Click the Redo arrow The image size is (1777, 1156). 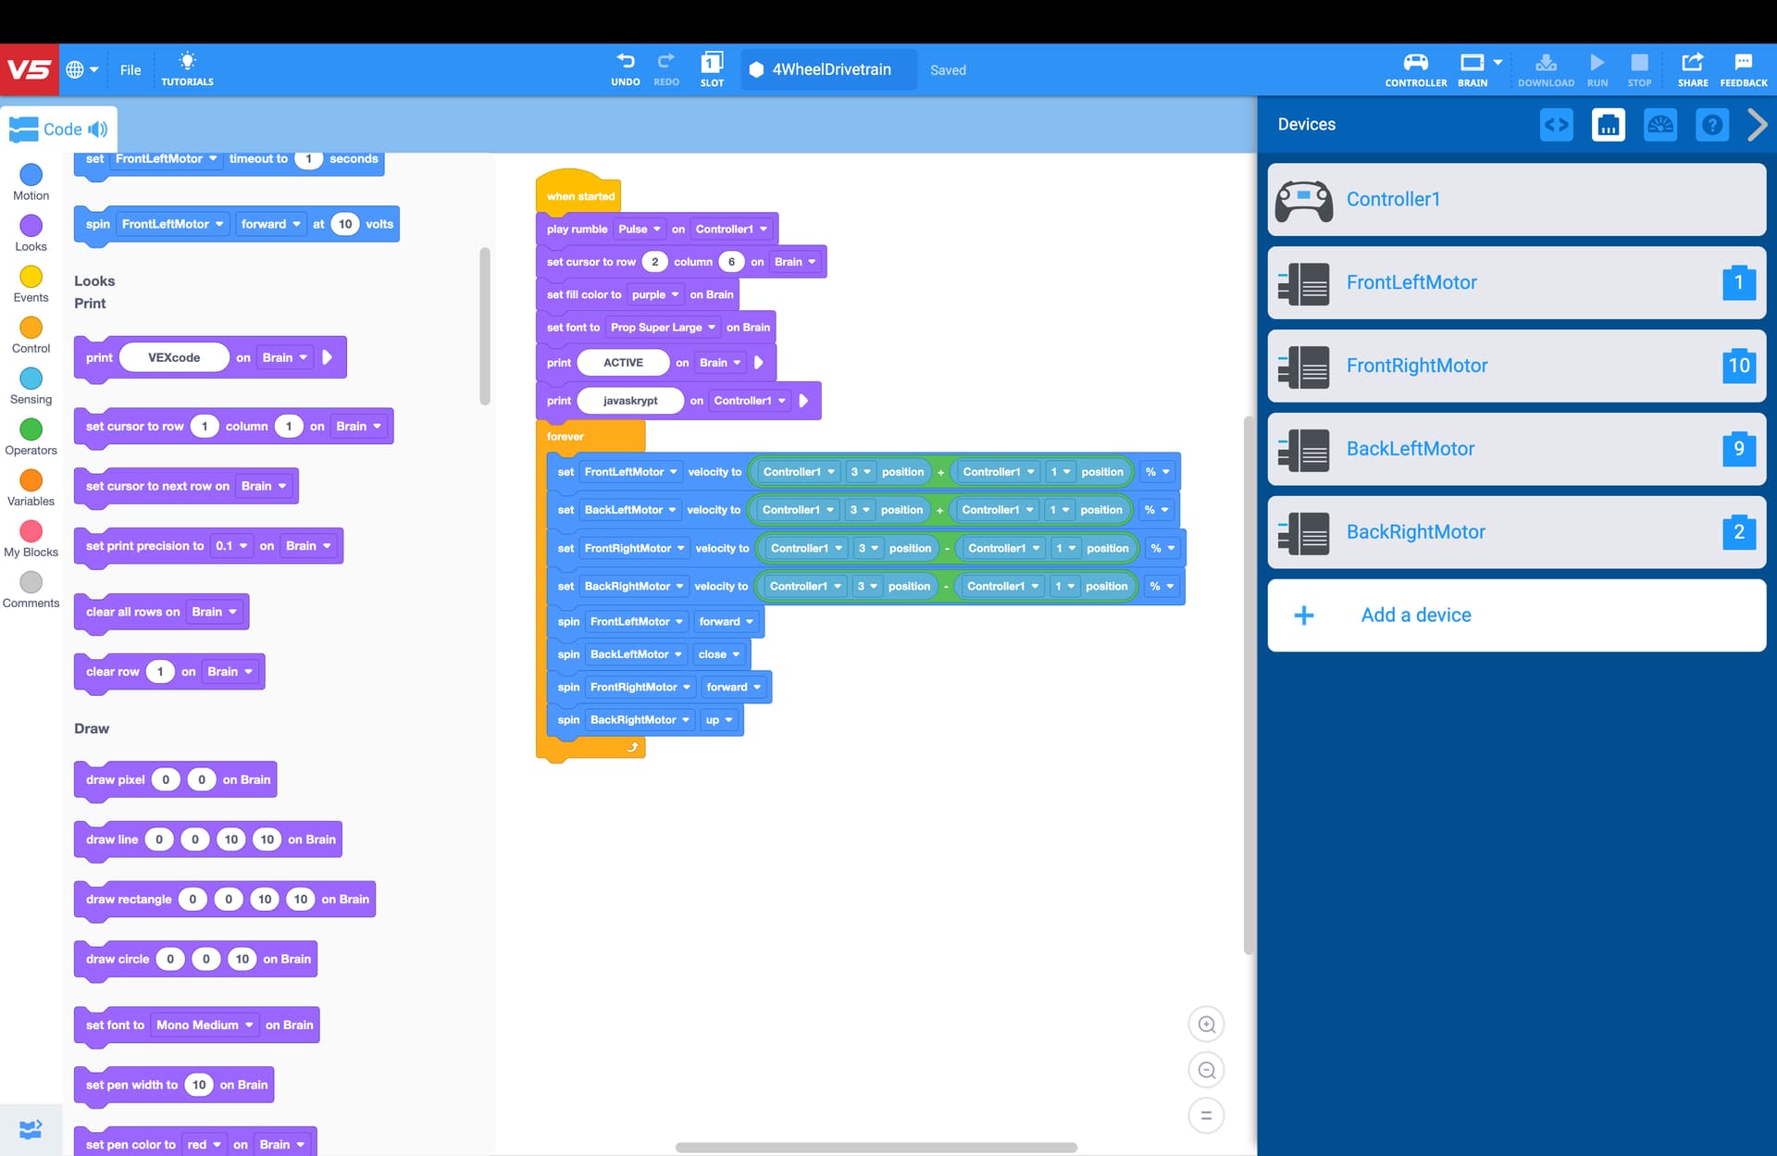coord(666,69)
